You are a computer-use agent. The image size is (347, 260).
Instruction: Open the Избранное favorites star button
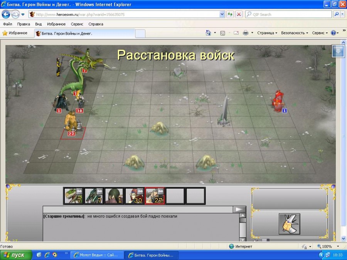click(x=15, y=33)
